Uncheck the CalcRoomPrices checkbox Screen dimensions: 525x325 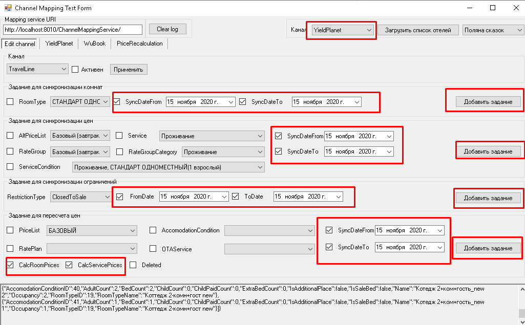coord(10,265)
